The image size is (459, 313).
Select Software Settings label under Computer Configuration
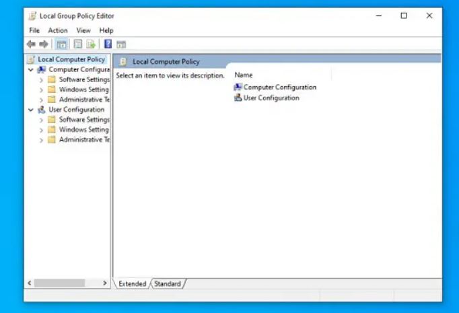(x=84, y=79)
